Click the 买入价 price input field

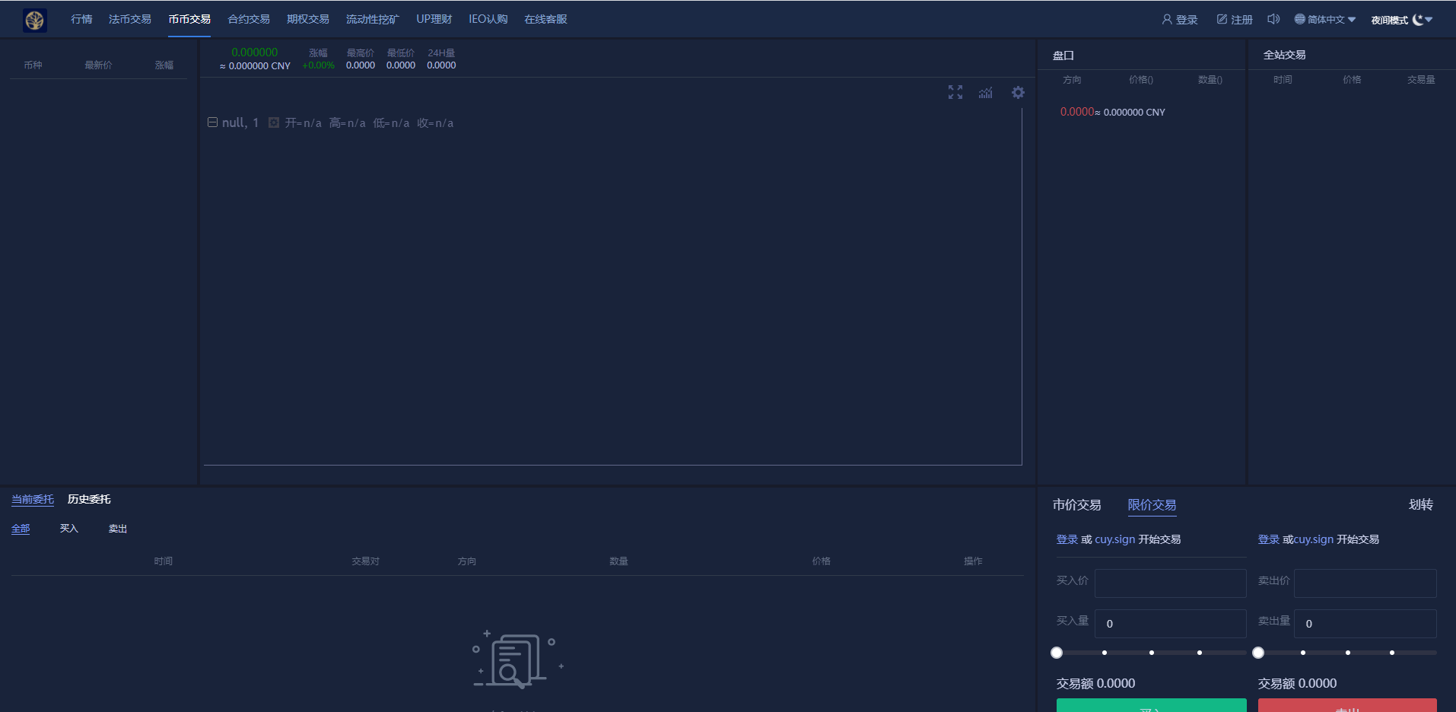click(x=1170, y=583)
